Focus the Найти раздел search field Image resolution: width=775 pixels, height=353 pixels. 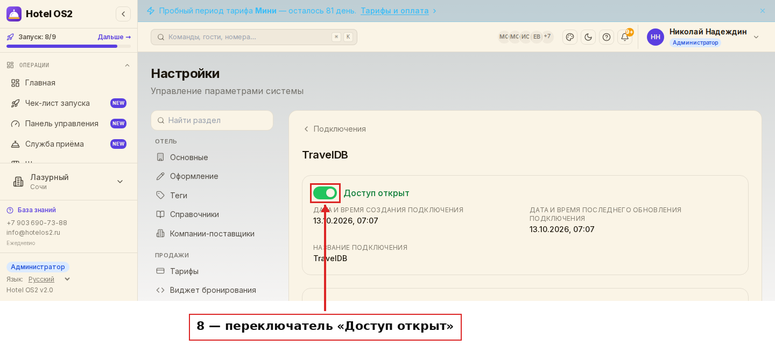coord(212,120)
